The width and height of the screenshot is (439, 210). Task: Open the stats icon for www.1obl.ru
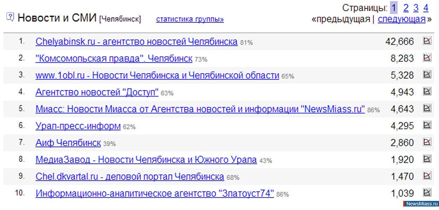click(427, 75)
